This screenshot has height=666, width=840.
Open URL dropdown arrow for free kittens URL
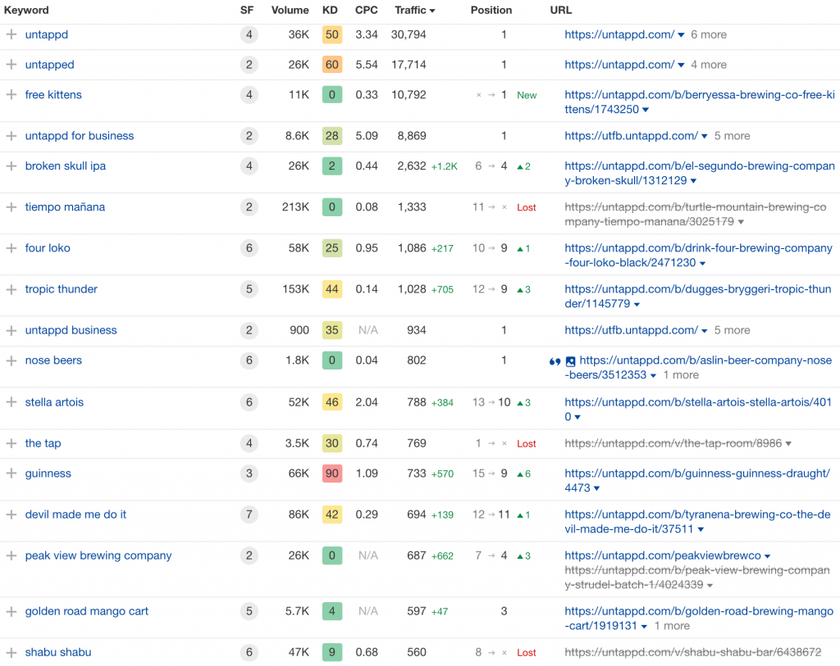pyautogui.click(x=646, y=110)
